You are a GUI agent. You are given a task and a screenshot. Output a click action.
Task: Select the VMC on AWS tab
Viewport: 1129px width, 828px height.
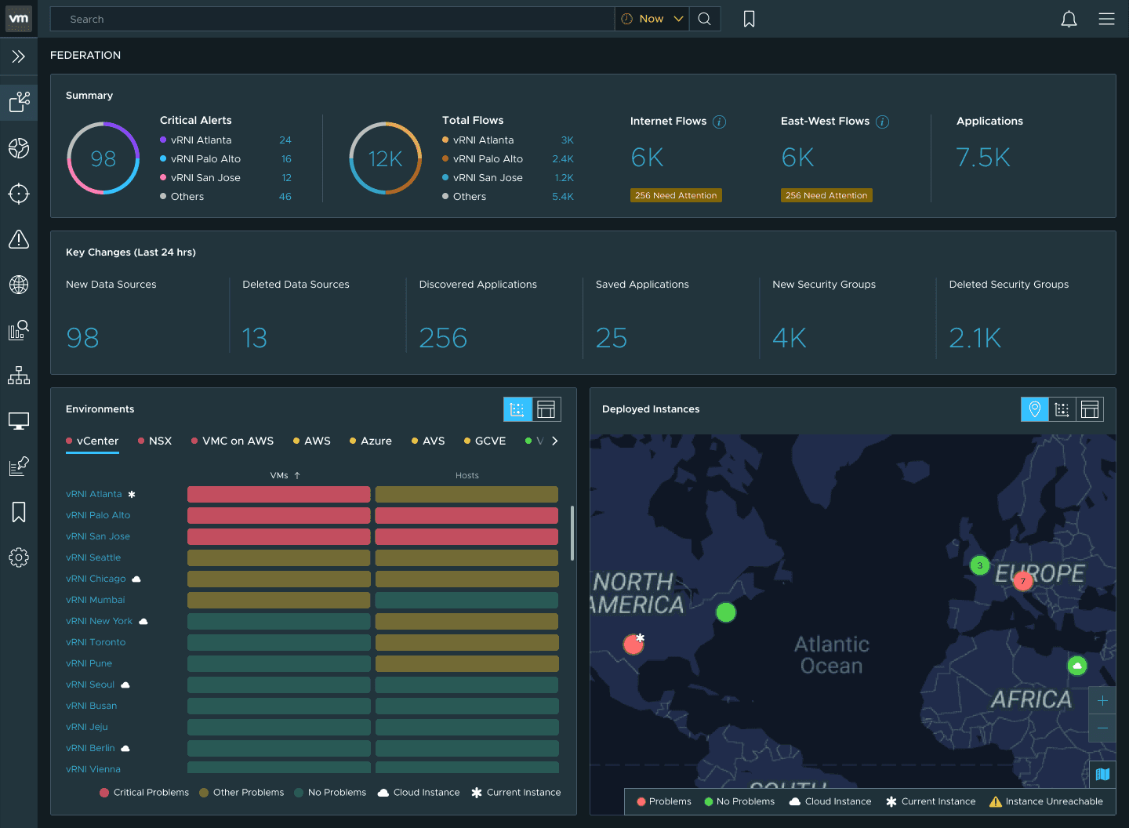coord(233,441)
